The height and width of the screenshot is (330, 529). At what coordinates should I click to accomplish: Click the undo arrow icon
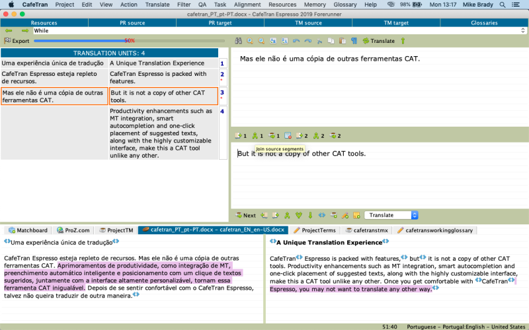pyautogui.click(x=296, y=41)
